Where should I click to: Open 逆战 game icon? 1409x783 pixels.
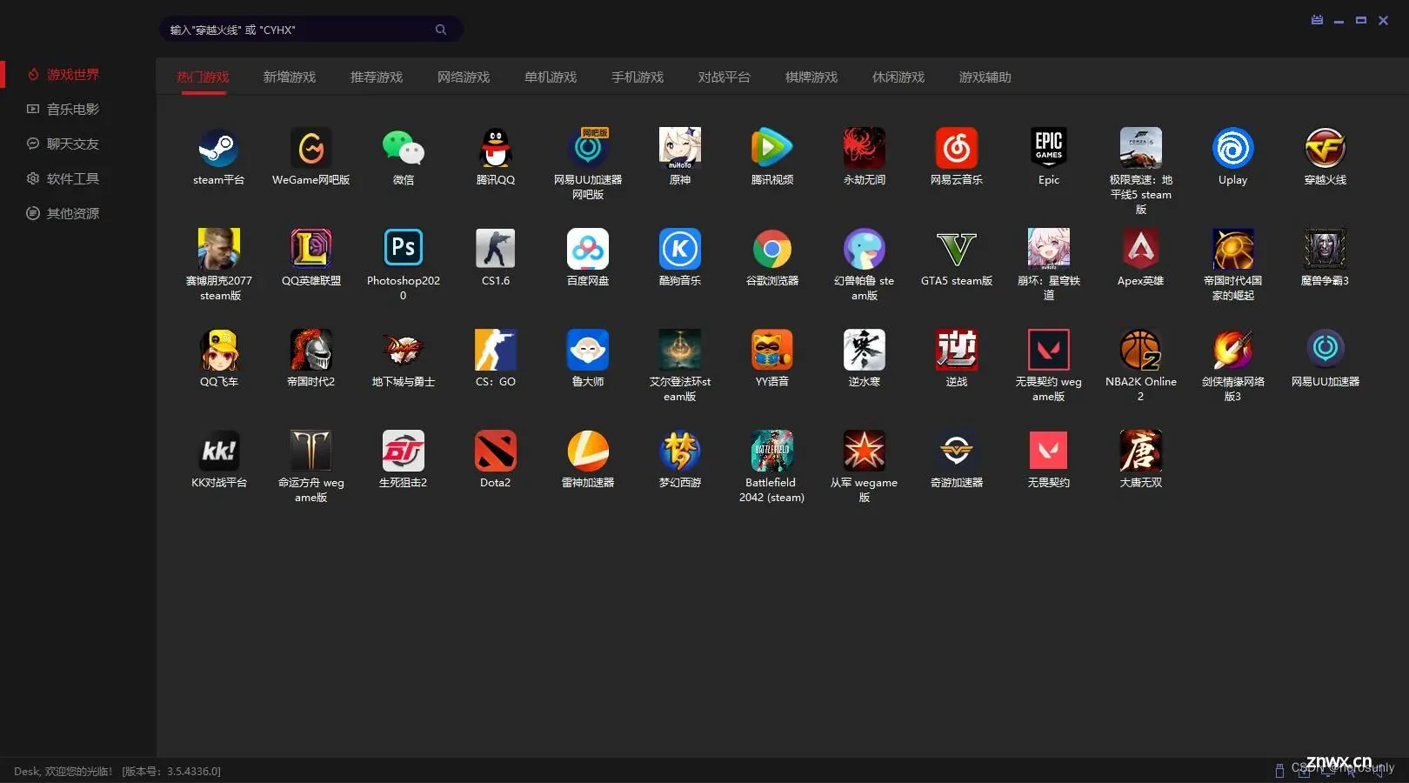(957, 351)
